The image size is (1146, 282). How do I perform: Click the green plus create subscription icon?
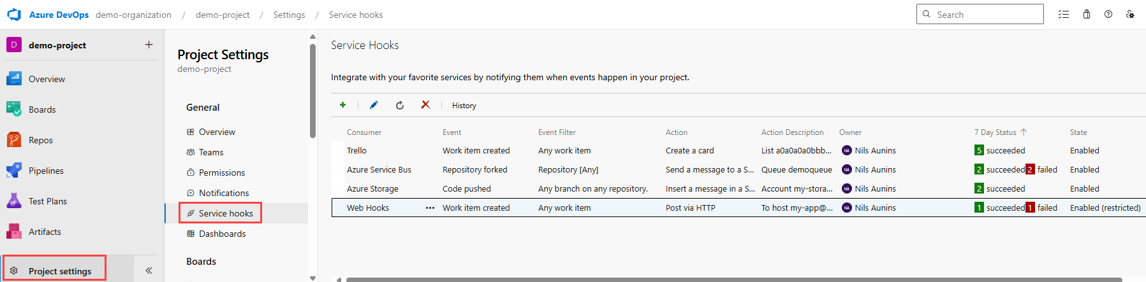[342, 105]
